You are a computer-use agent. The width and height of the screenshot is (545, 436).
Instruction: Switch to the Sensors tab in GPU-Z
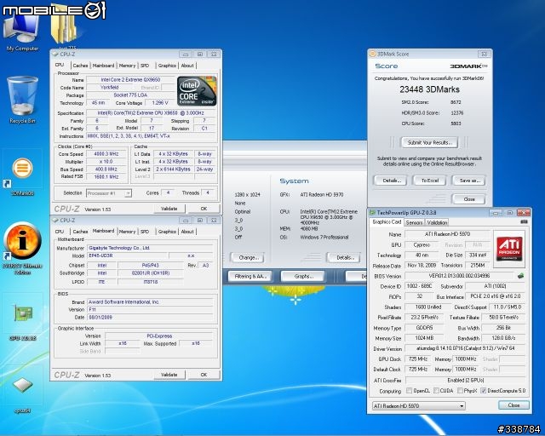click(x=414, y=222)
